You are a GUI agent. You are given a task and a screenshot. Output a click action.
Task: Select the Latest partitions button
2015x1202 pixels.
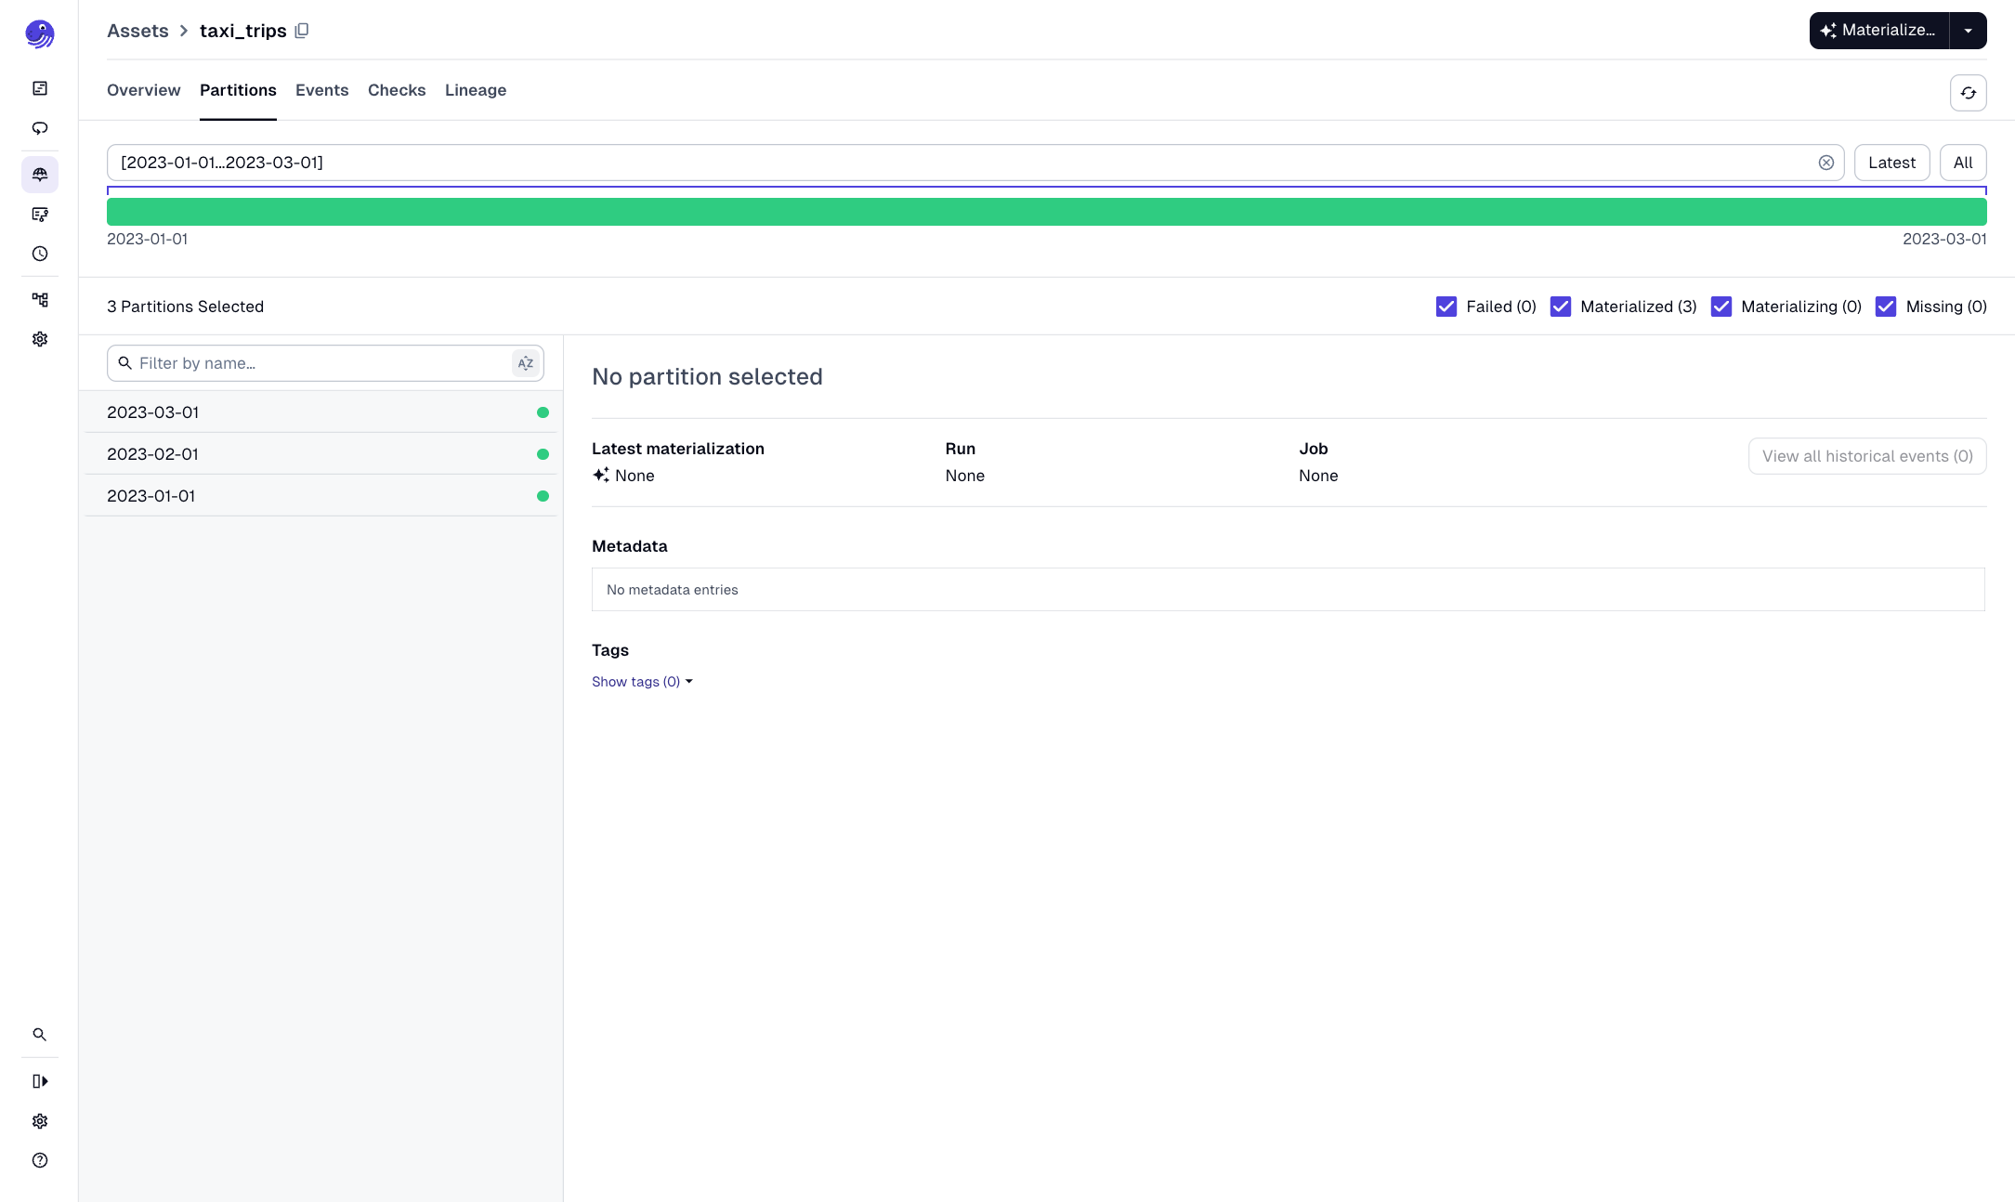pyautogui.click(x=1891, y=162)
